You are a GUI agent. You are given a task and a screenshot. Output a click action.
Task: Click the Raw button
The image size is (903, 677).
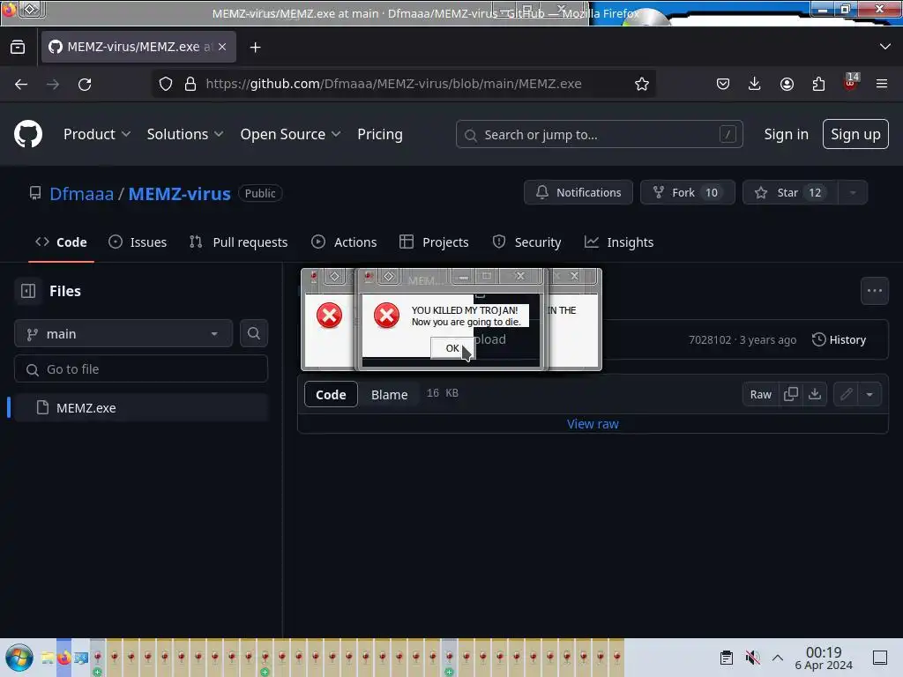760,394
